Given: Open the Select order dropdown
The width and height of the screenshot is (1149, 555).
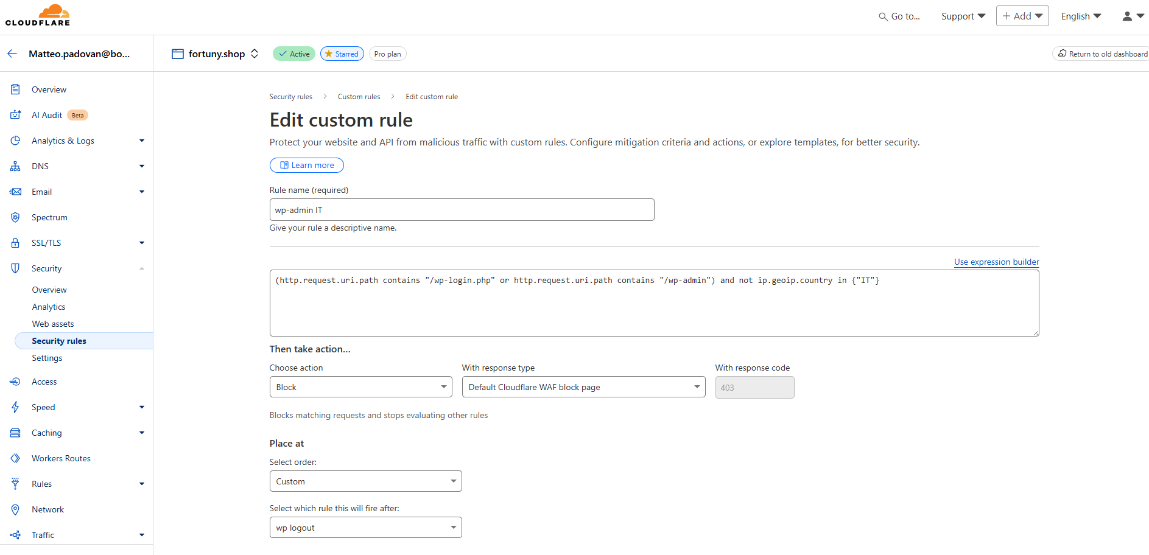Looking at the screenshot, I should 365,481.
